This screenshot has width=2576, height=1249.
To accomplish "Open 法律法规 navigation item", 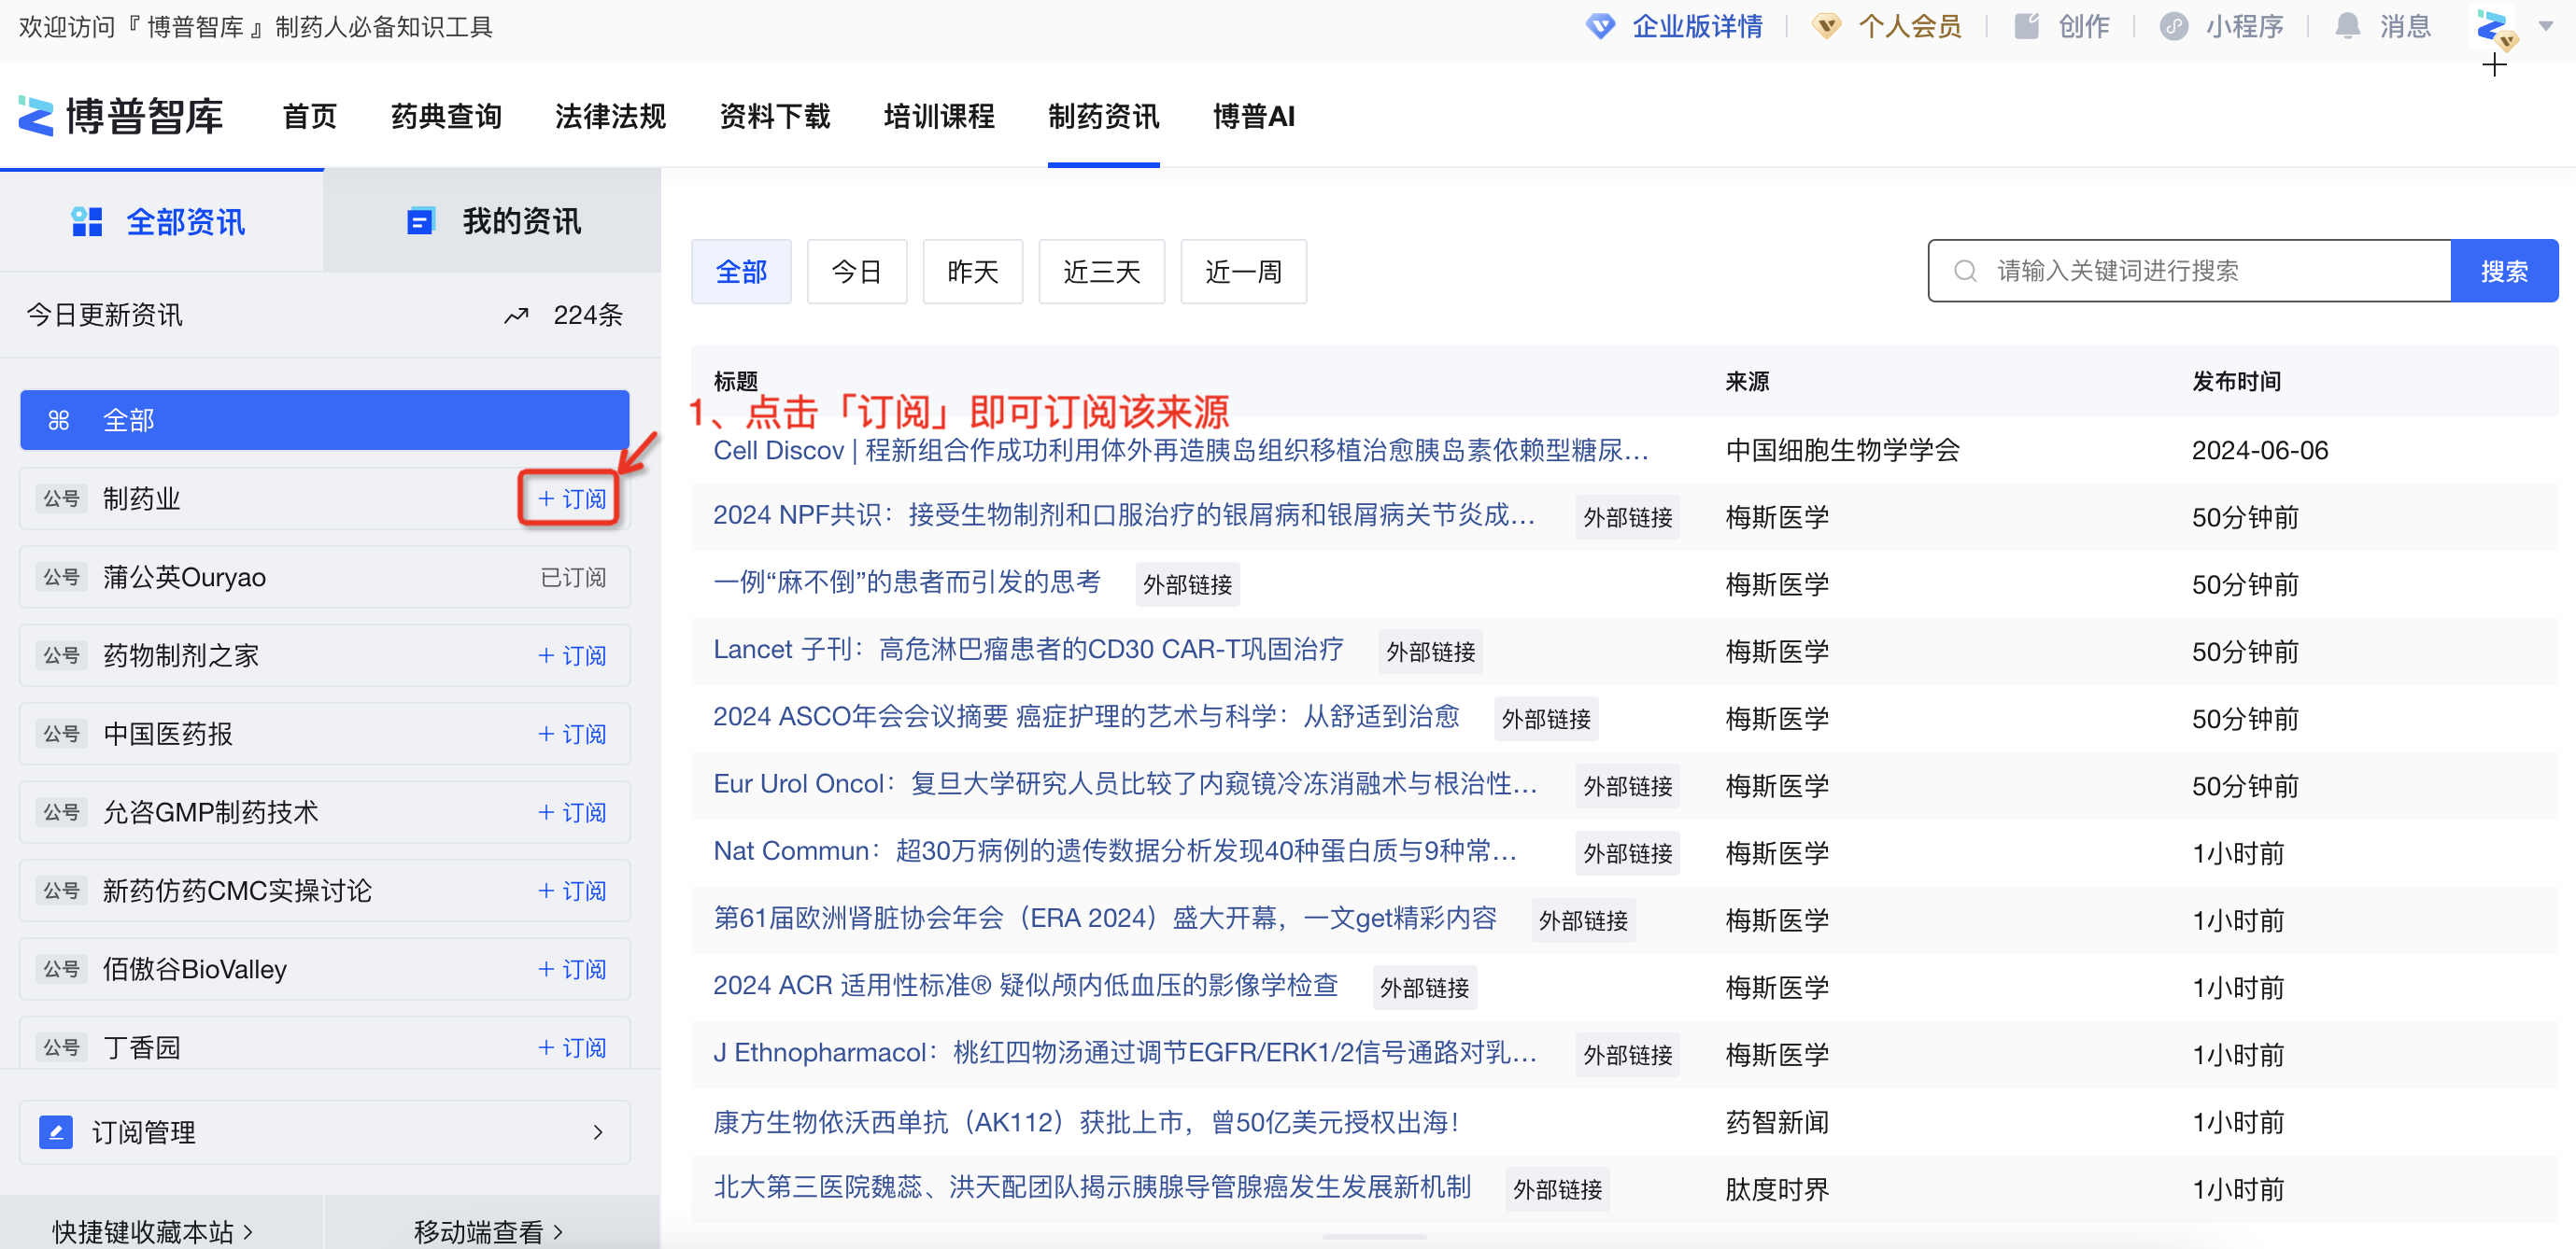I will point(610,116).
